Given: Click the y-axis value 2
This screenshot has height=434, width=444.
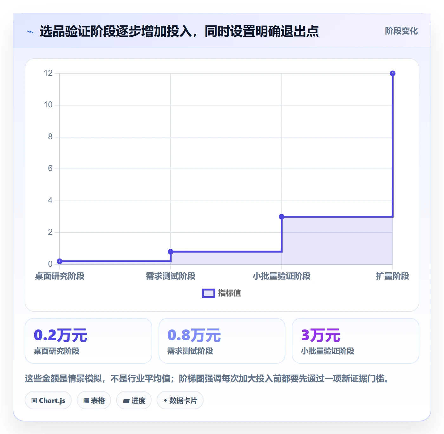Looking at the screenshot, I should 50,232.
